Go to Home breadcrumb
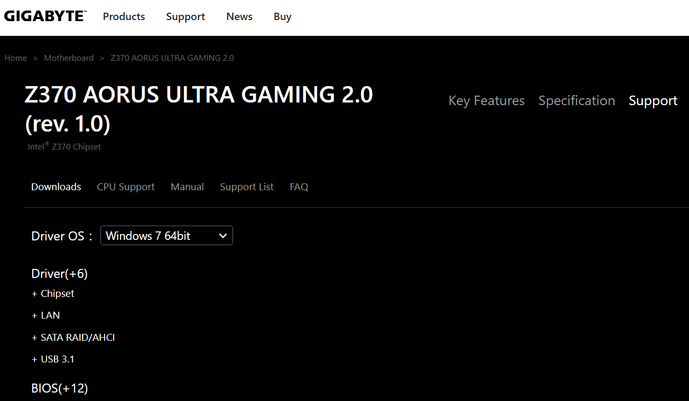Viewport: 689px width, 401px height. pyautogui.click(x=16, y=58)
